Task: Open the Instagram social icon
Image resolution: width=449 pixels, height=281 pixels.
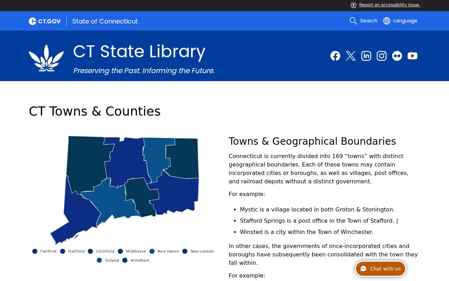Action: (x=382, y=56)
